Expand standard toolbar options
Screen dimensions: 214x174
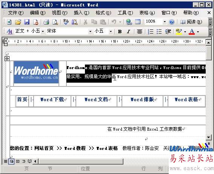(210, 22)
